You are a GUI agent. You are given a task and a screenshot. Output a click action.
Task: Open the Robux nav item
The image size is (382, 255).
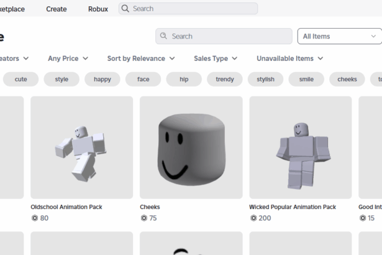tap(98, 9)
